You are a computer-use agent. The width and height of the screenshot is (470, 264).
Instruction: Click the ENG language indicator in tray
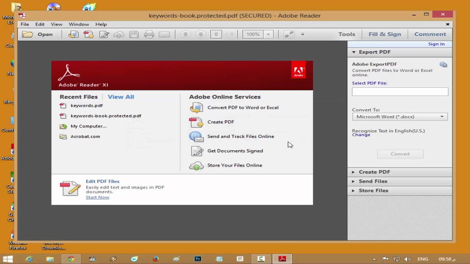click(x=423, y=259)
